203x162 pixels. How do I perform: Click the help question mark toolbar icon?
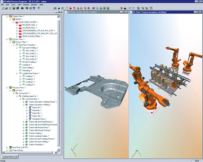[x=39, y=8]
